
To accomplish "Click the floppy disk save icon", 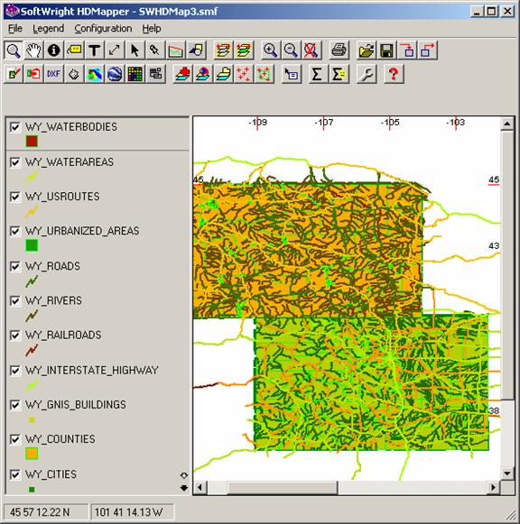I will (x=386, y=51).
